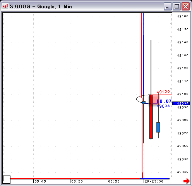Screen dimensions: 192x186
Task: Click the title text S.GOOG - Google, 1 Min
Action: pyautogui.click(x=41, y=7)
